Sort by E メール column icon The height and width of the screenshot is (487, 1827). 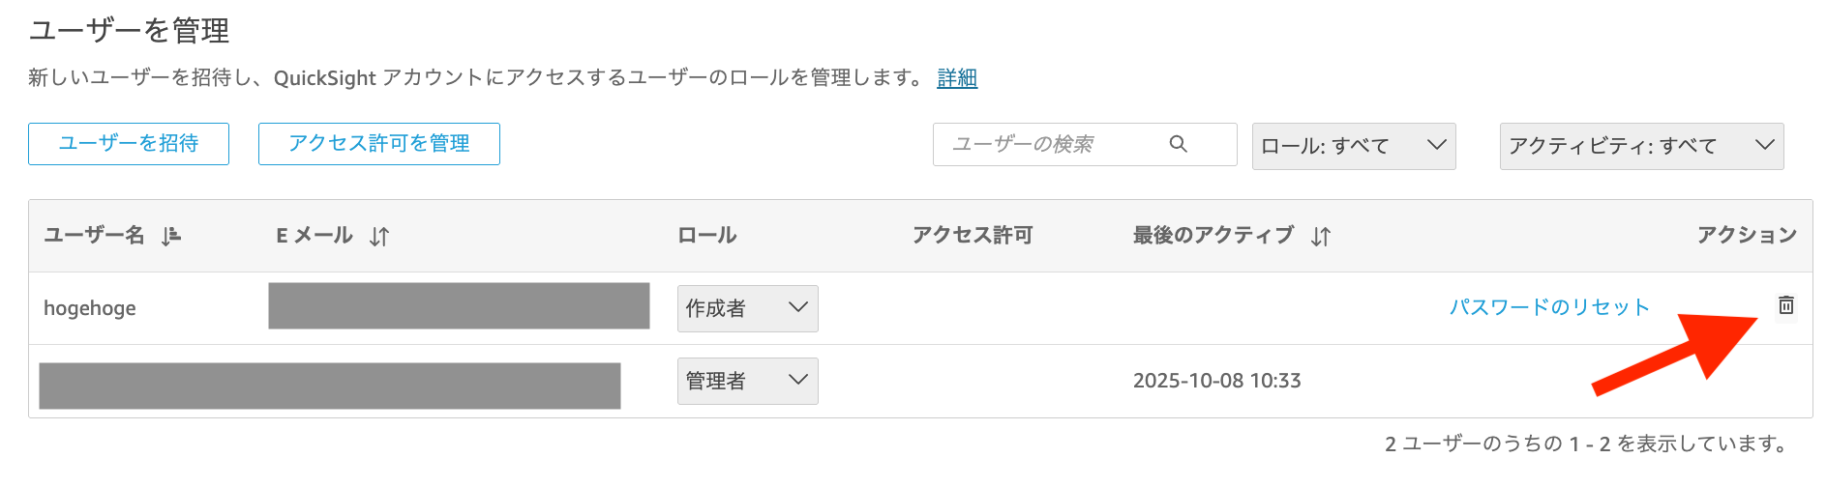[x=379, y=237]
